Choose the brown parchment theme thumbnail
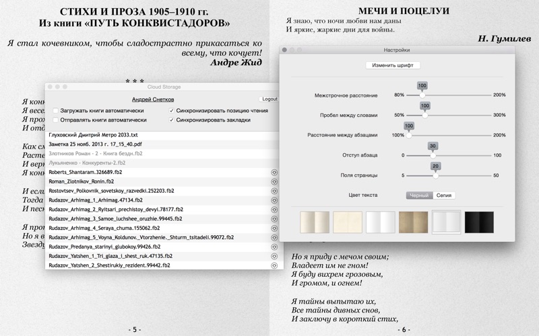This screenshot has height=336, width=539. click(414, 222)
